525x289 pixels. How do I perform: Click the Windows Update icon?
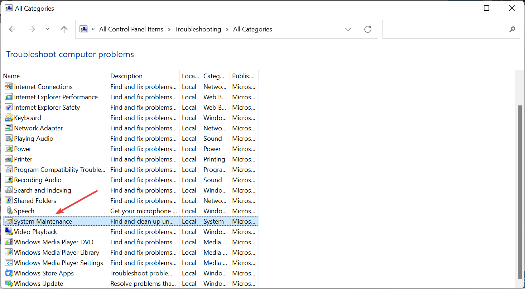tap(9, 283)
